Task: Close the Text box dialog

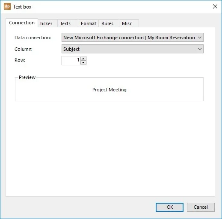Action: point(215,6)
